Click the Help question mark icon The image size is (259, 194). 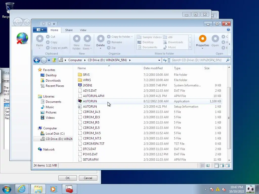pyautogui.click(x=228, y=30)
